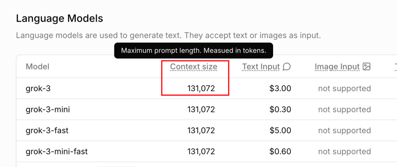
Task: Click the $0.60 price for grok-3-mini-fast
Action: 280,151
